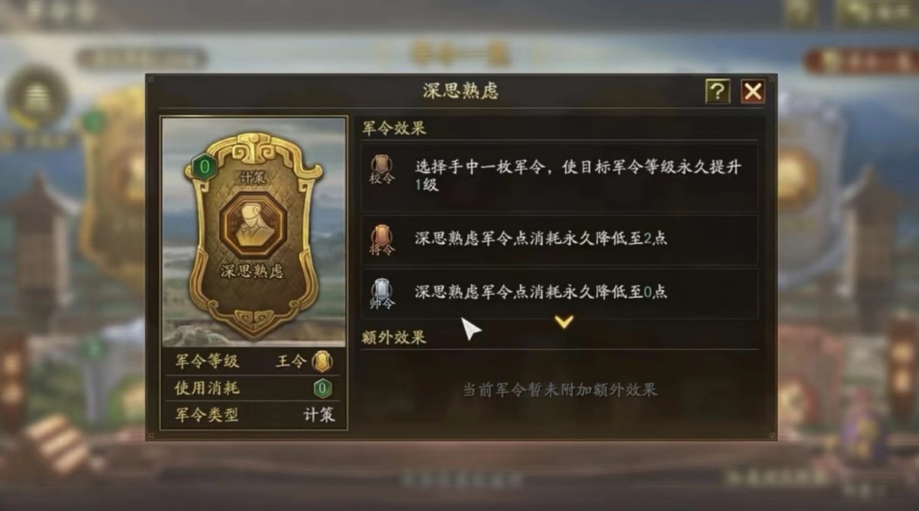Screen dimensions: 919x511
Task: Click green cost icon beside 使用消耗
Action: [x=322, y=388]
